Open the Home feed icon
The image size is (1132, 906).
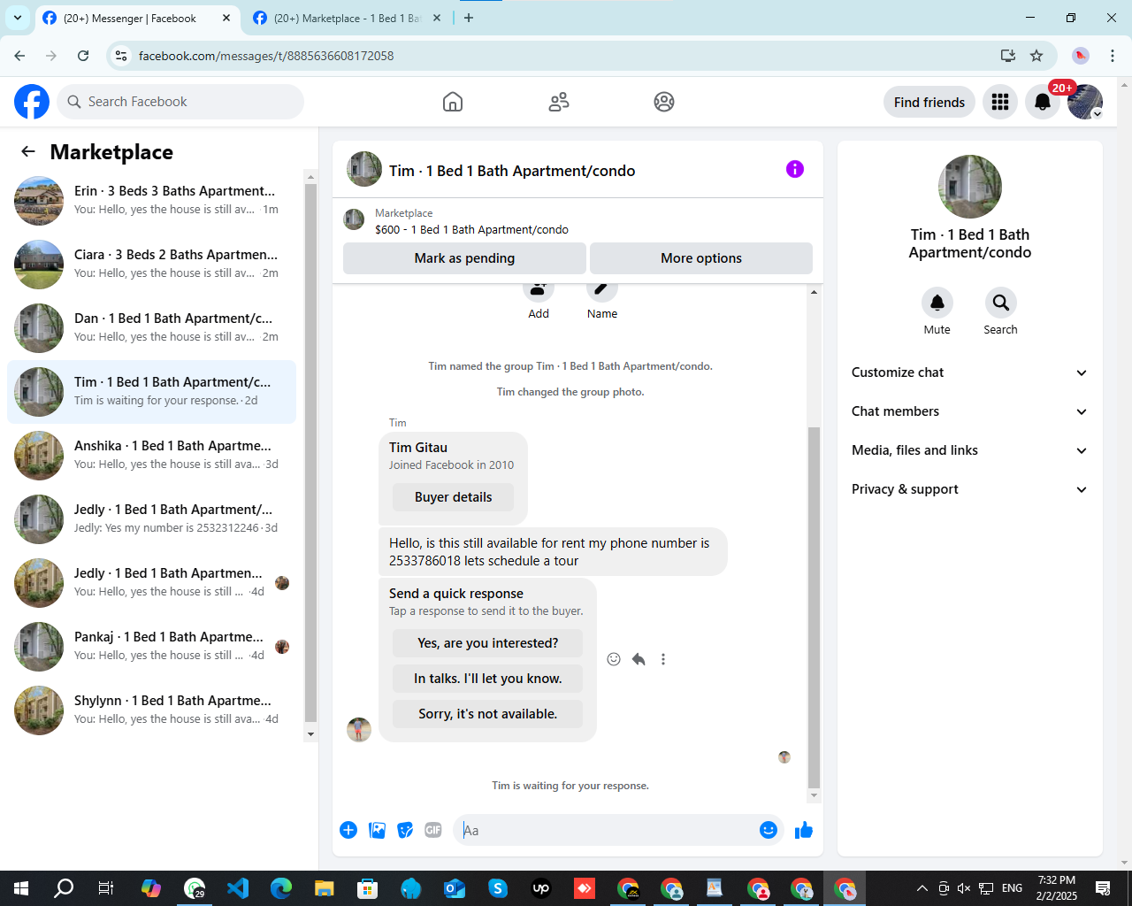tap(453, 102)
